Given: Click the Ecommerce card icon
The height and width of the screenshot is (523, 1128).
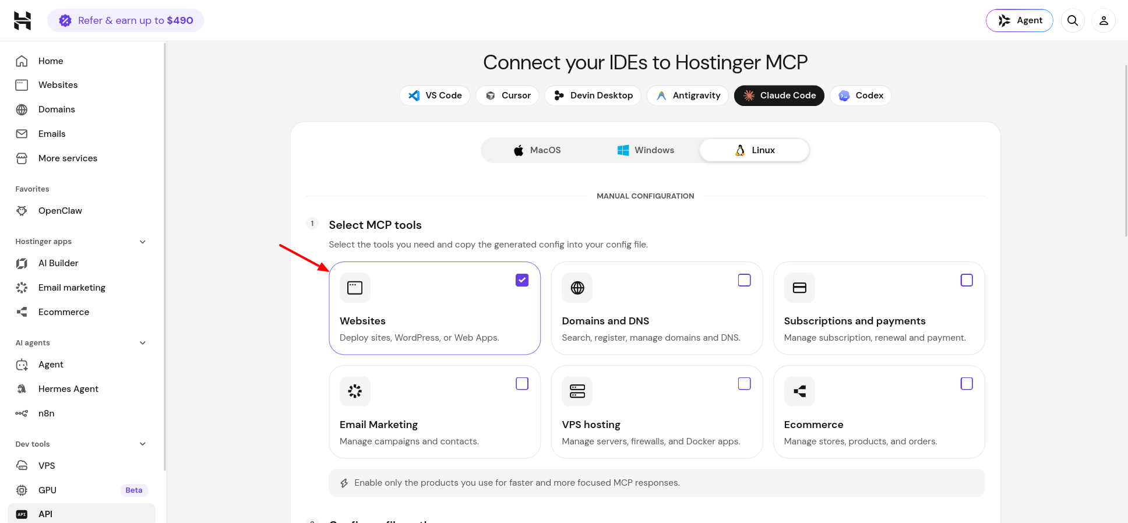Looking at the screenshot, I should coord(799,391).
